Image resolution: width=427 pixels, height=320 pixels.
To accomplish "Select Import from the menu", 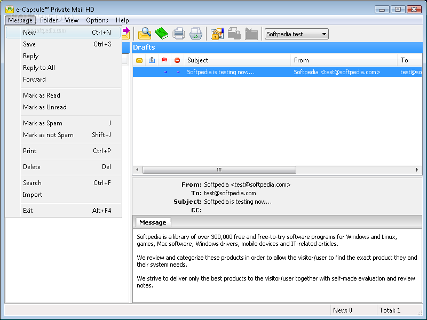I will coord(63,195).
